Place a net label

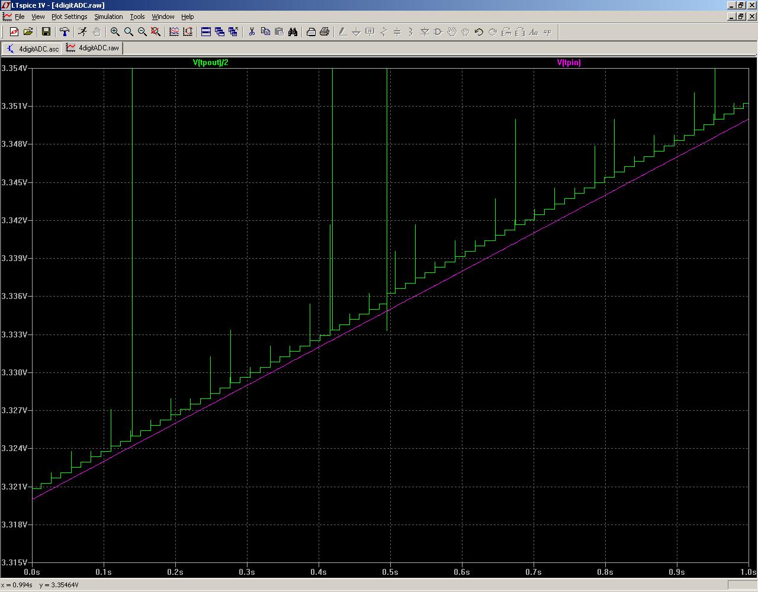tap(370, 32)
